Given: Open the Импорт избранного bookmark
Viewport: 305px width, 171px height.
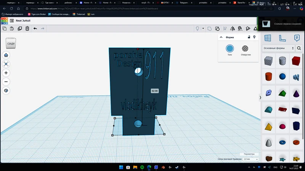Looking at the screenshot, I should pos(13,14).
